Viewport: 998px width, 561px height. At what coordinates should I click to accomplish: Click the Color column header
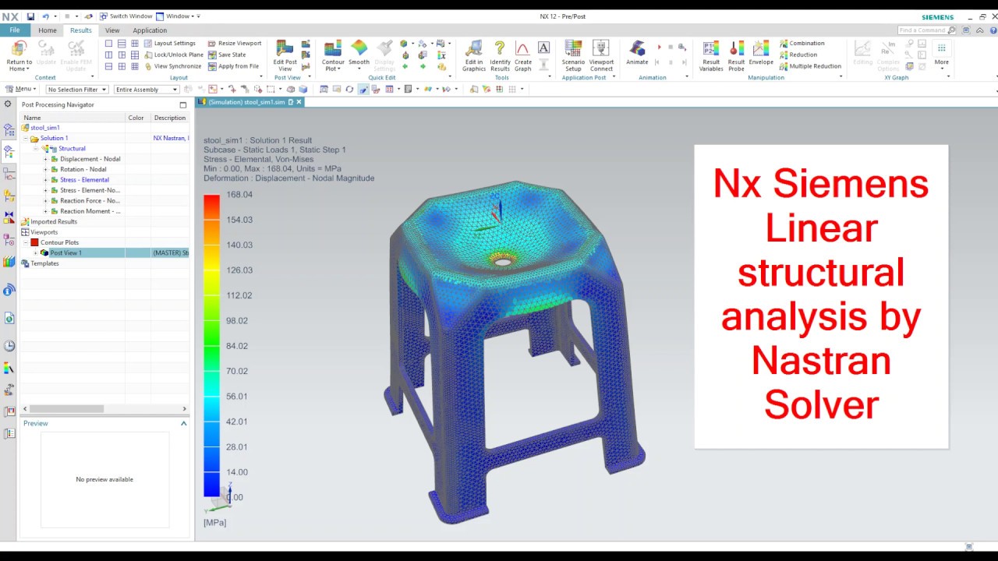coord(136,118)
